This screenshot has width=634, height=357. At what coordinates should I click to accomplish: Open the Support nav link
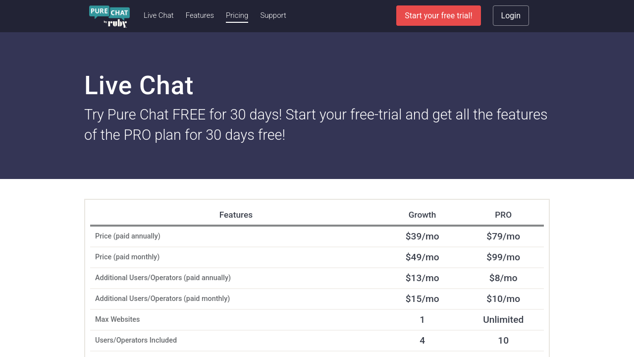pos(273,15)
